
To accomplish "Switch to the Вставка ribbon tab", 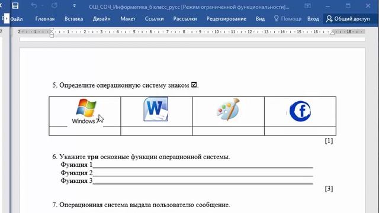I will 73,19.
